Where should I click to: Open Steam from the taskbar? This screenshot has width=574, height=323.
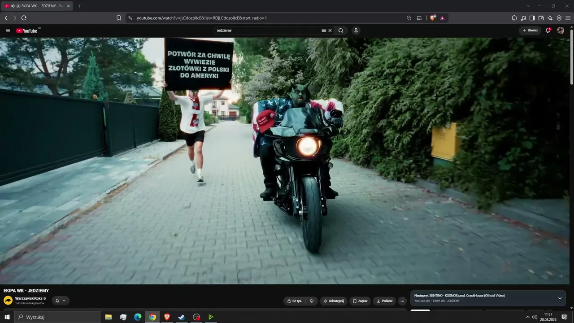[182, 317]
